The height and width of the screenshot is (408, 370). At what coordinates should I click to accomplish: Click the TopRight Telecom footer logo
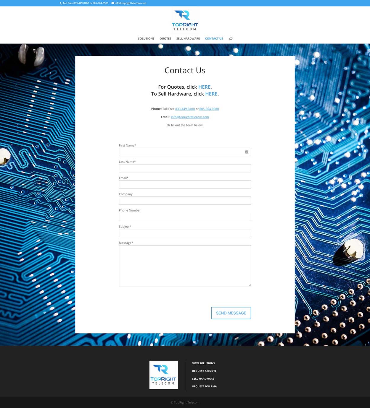(163, 375)
